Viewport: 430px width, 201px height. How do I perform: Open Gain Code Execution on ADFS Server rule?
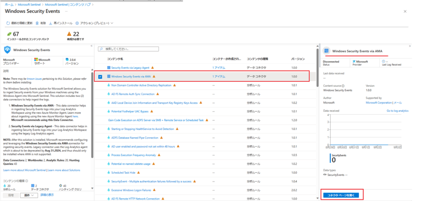coord(156,120)
